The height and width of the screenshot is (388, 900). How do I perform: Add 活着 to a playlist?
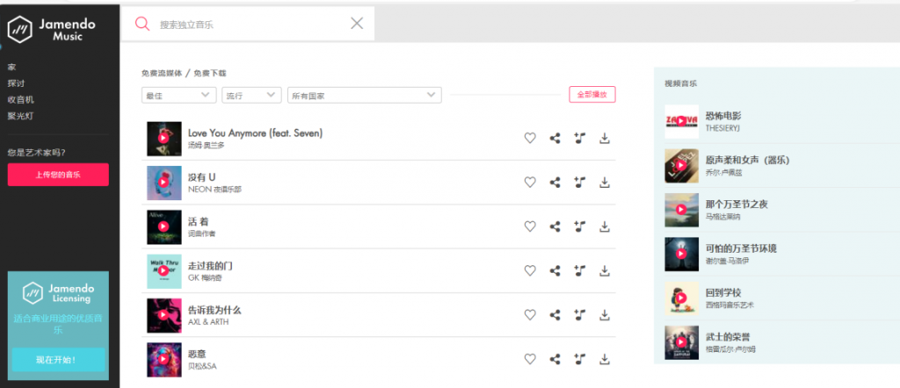coord(579,226)
